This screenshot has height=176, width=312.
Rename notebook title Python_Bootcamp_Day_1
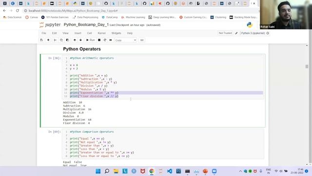pos(86,25)
